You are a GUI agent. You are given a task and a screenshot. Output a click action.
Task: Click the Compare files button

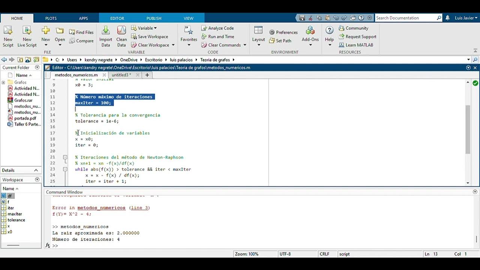81,41
